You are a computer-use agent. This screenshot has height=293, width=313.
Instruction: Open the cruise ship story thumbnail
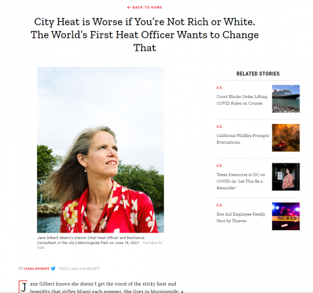(285, 99)
